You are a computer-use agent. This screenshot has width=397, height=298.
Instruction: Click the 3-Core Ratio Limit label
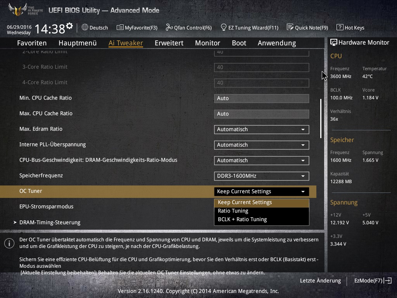[45, 67]
